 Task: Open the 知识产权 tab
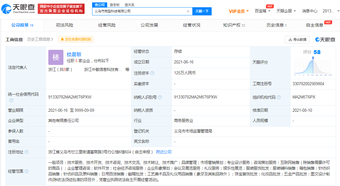(234, 25)
